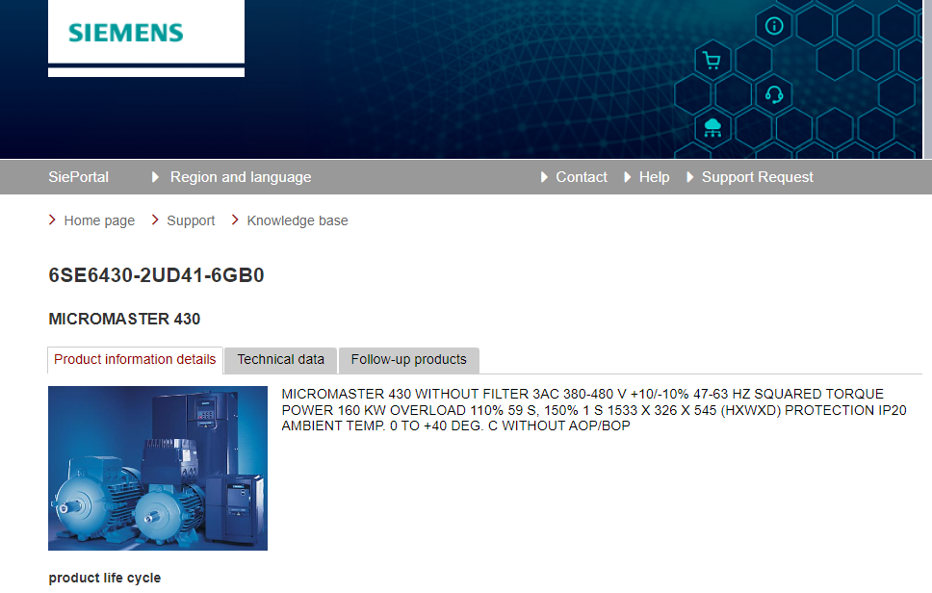
Task: Open the SiePortal link
Action: click(78, 177)
